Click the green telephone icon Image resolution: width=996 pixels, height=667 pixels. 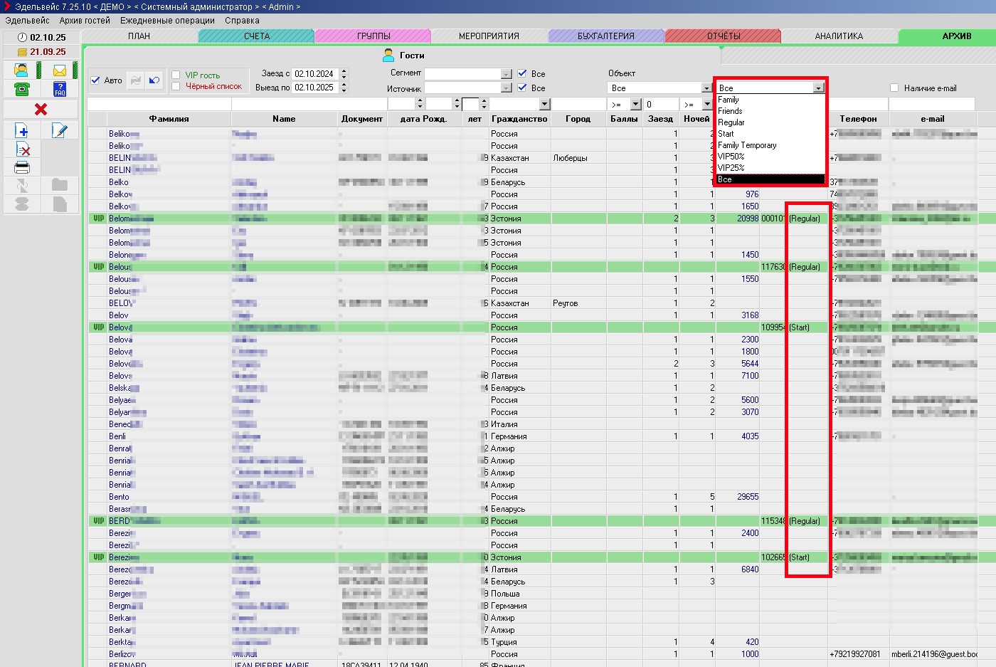[21, 89]
